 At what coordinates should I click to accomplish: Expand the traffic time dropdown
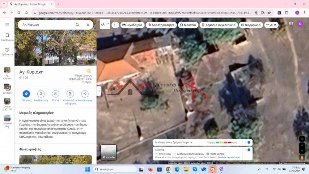(191, 142)
